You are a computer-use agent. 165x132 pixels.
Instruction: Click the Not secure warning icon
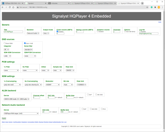(18, 7)
